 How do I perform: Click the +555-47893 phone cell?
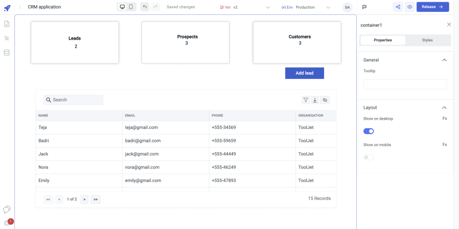(x=252, y=180)
